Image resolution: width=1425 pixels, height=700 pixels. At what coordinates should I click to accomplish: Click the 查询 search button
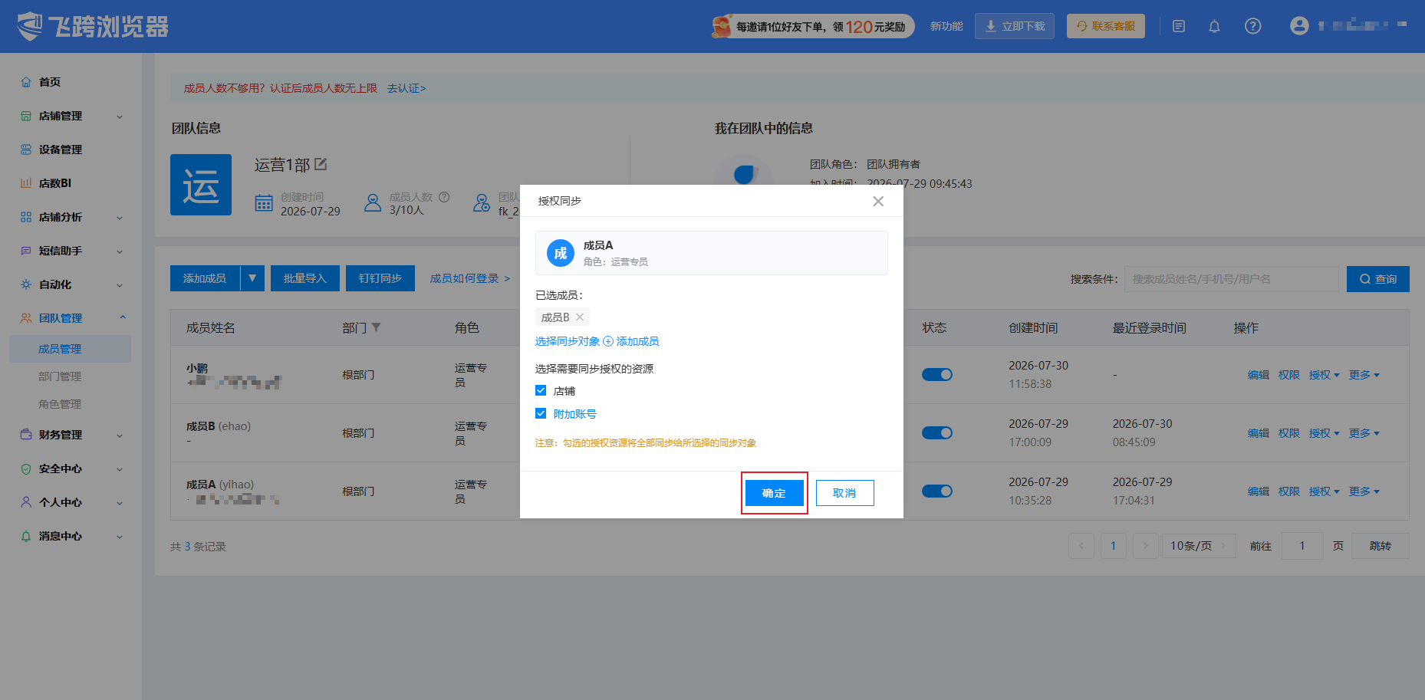tap(1377, 279)
